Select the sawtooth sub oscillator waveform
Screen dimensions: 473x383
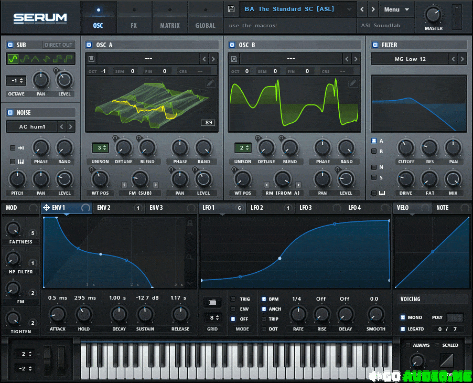click(x=46, y=59)
